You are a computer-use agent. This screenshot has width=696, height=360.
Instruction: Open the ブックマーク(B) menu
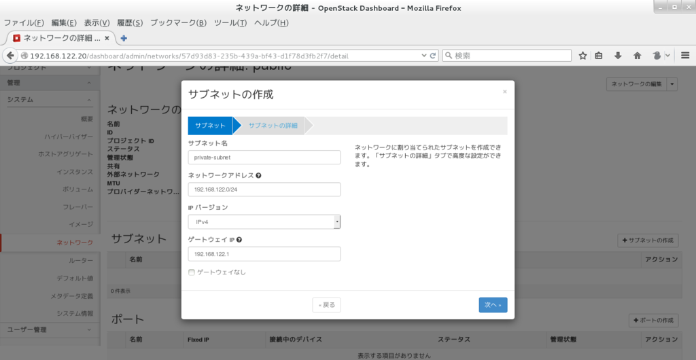(x=179, y=23)
